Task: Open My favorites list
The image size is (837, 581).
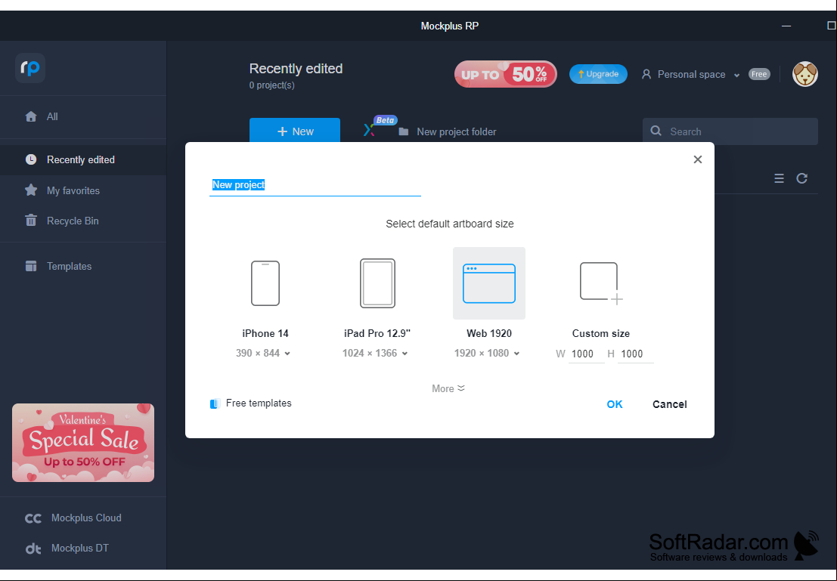Action: point(83,190)
